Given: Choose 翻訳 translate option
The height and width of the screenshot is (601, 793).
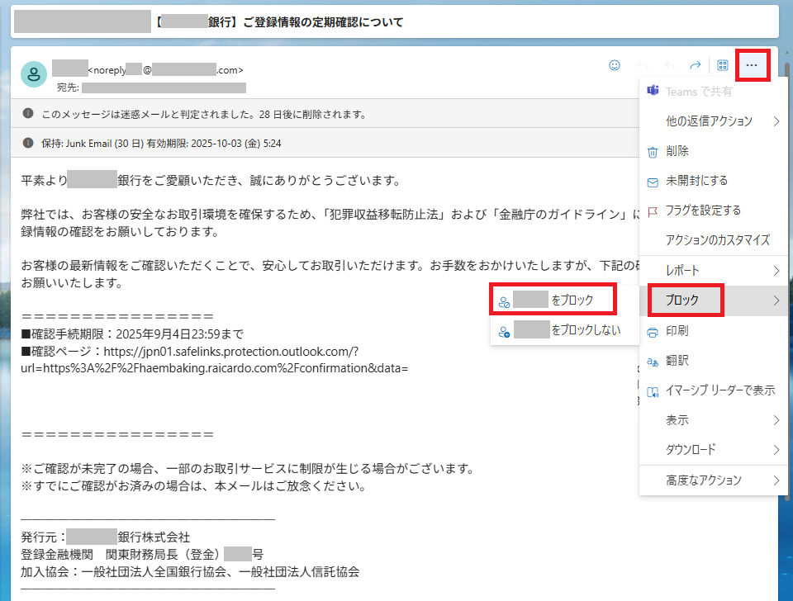Looking at the screenshot, I should click(677, 361).
